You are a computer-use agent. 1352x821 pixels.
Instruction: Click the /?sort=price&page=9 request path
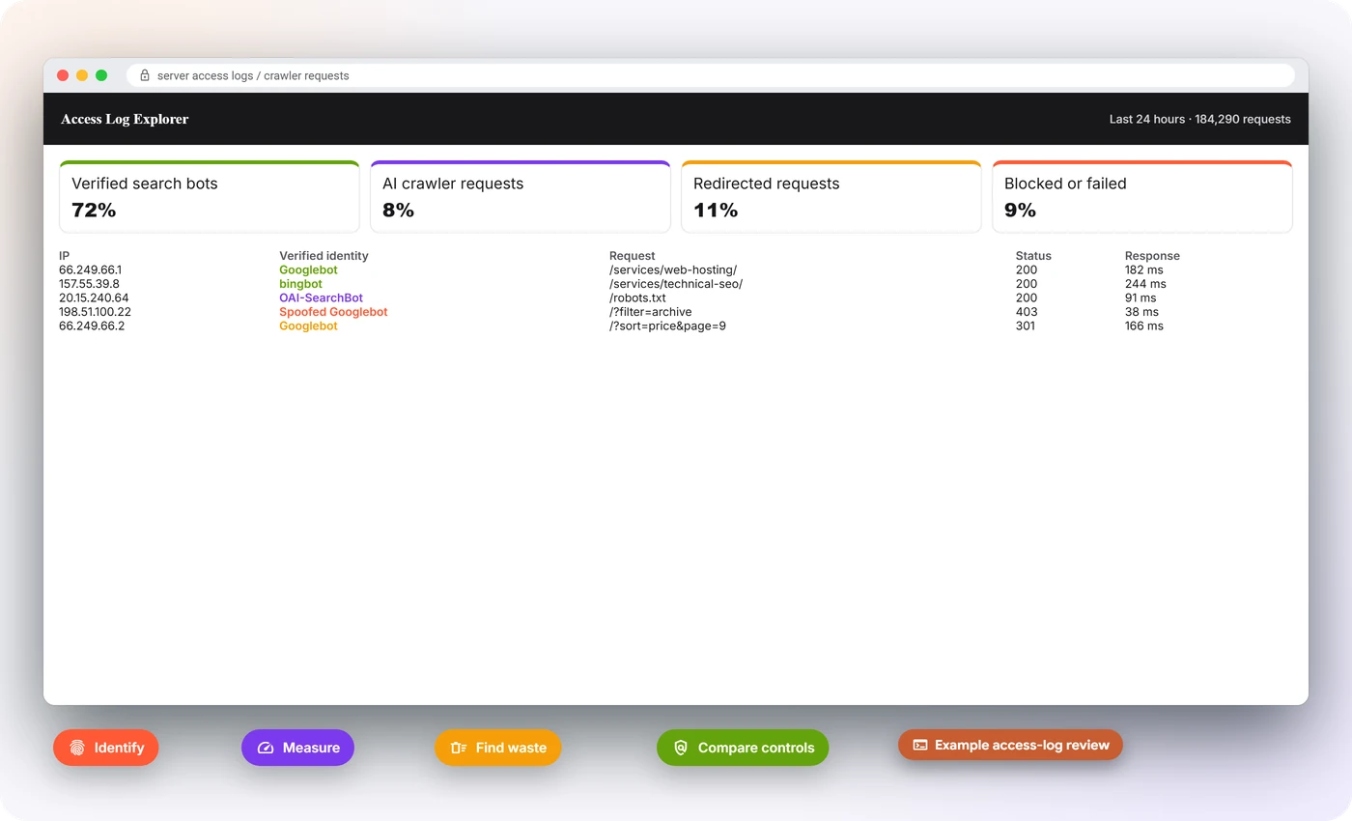point(667,326)
